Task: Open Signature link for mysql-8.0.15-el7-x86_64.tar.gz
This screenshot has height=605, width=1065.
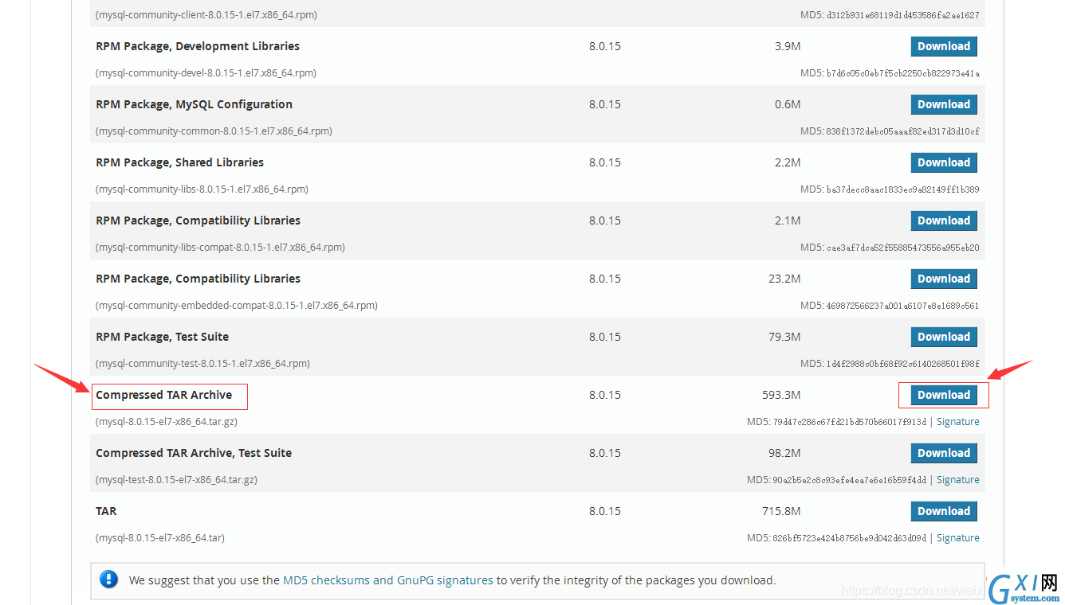Action: pos(958,422)
